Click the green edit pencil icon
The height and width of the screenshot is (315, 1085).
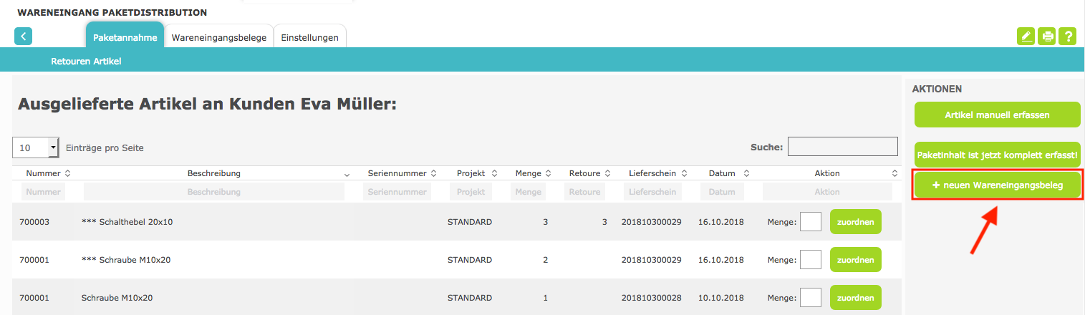click(1026, 37)
